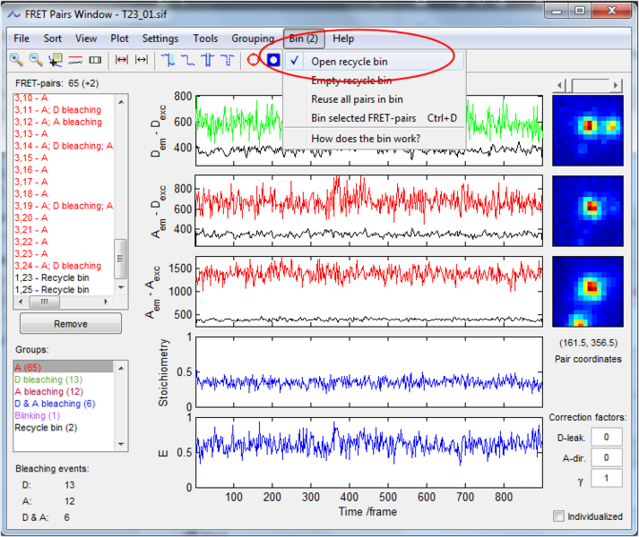Click the black double-arrow range icon
This screenshot has height=537, width=639.
click(x=142, y=60)
